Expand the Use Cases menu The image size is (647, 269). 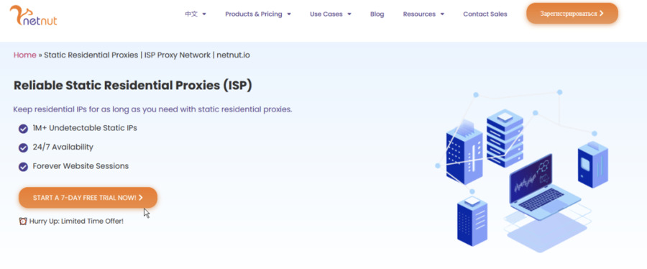tap(331, 14)
